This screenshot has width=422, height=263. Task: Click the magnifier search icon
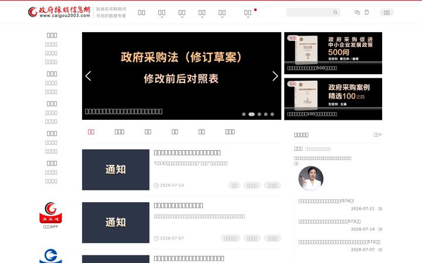tap(335, 12)
